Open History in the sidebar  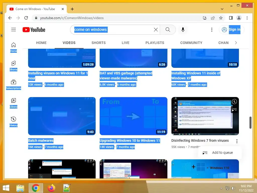pyautogui.click(x=14, y=122)
